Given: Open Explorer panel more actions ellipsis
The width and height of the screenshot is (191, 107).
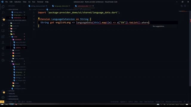Looking at the screenshot, I should pos(24,6).
